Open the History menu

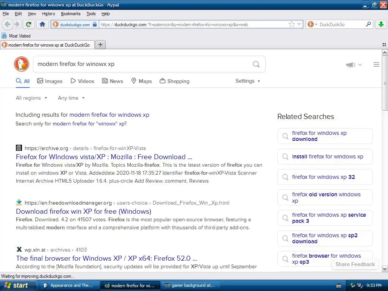[48, 14]
